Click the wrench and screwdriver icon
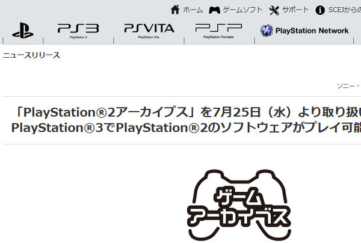The height and width of the screenshot is (243, 361). (274, 10)
